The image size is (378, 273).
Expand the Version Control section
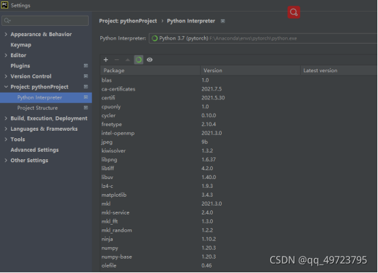pyautogui.click(x=5, y=76)
